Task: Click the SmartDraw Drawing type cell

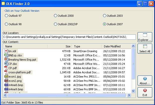Action: (x=85, y=51)
